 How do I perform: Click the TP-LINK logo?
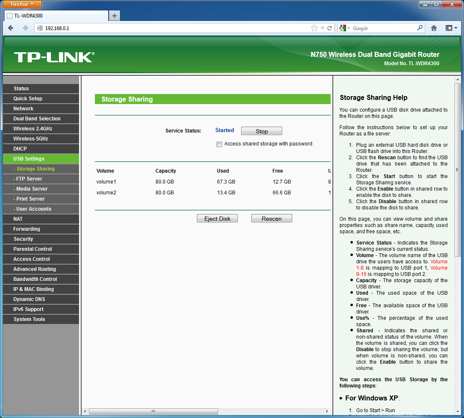[54, 57]
